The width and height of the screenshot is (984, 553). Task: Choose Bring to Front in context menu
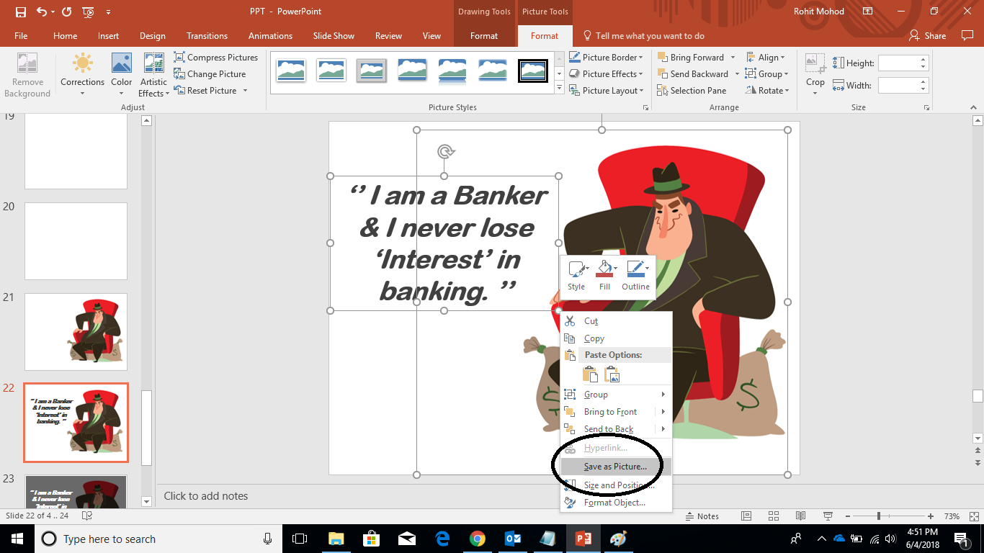click(610, 412)
